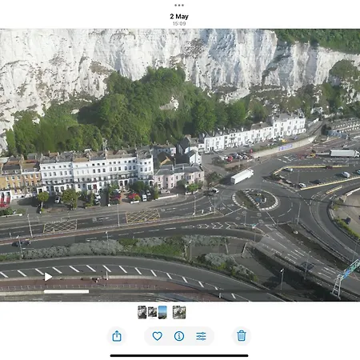360x360 pixels.
Task: Tap the home indicator bar at the bottom
Action: 179,355
